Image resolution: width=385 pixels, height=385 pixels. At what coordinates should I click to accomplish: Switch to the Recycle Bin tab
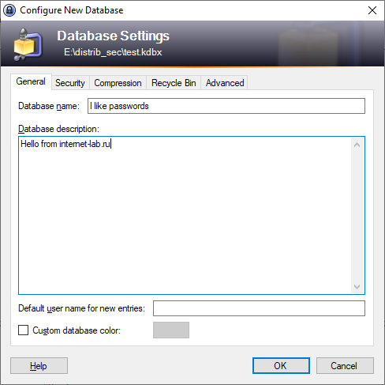coord(174,83)
